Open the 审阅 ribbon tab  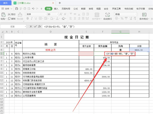91,9
